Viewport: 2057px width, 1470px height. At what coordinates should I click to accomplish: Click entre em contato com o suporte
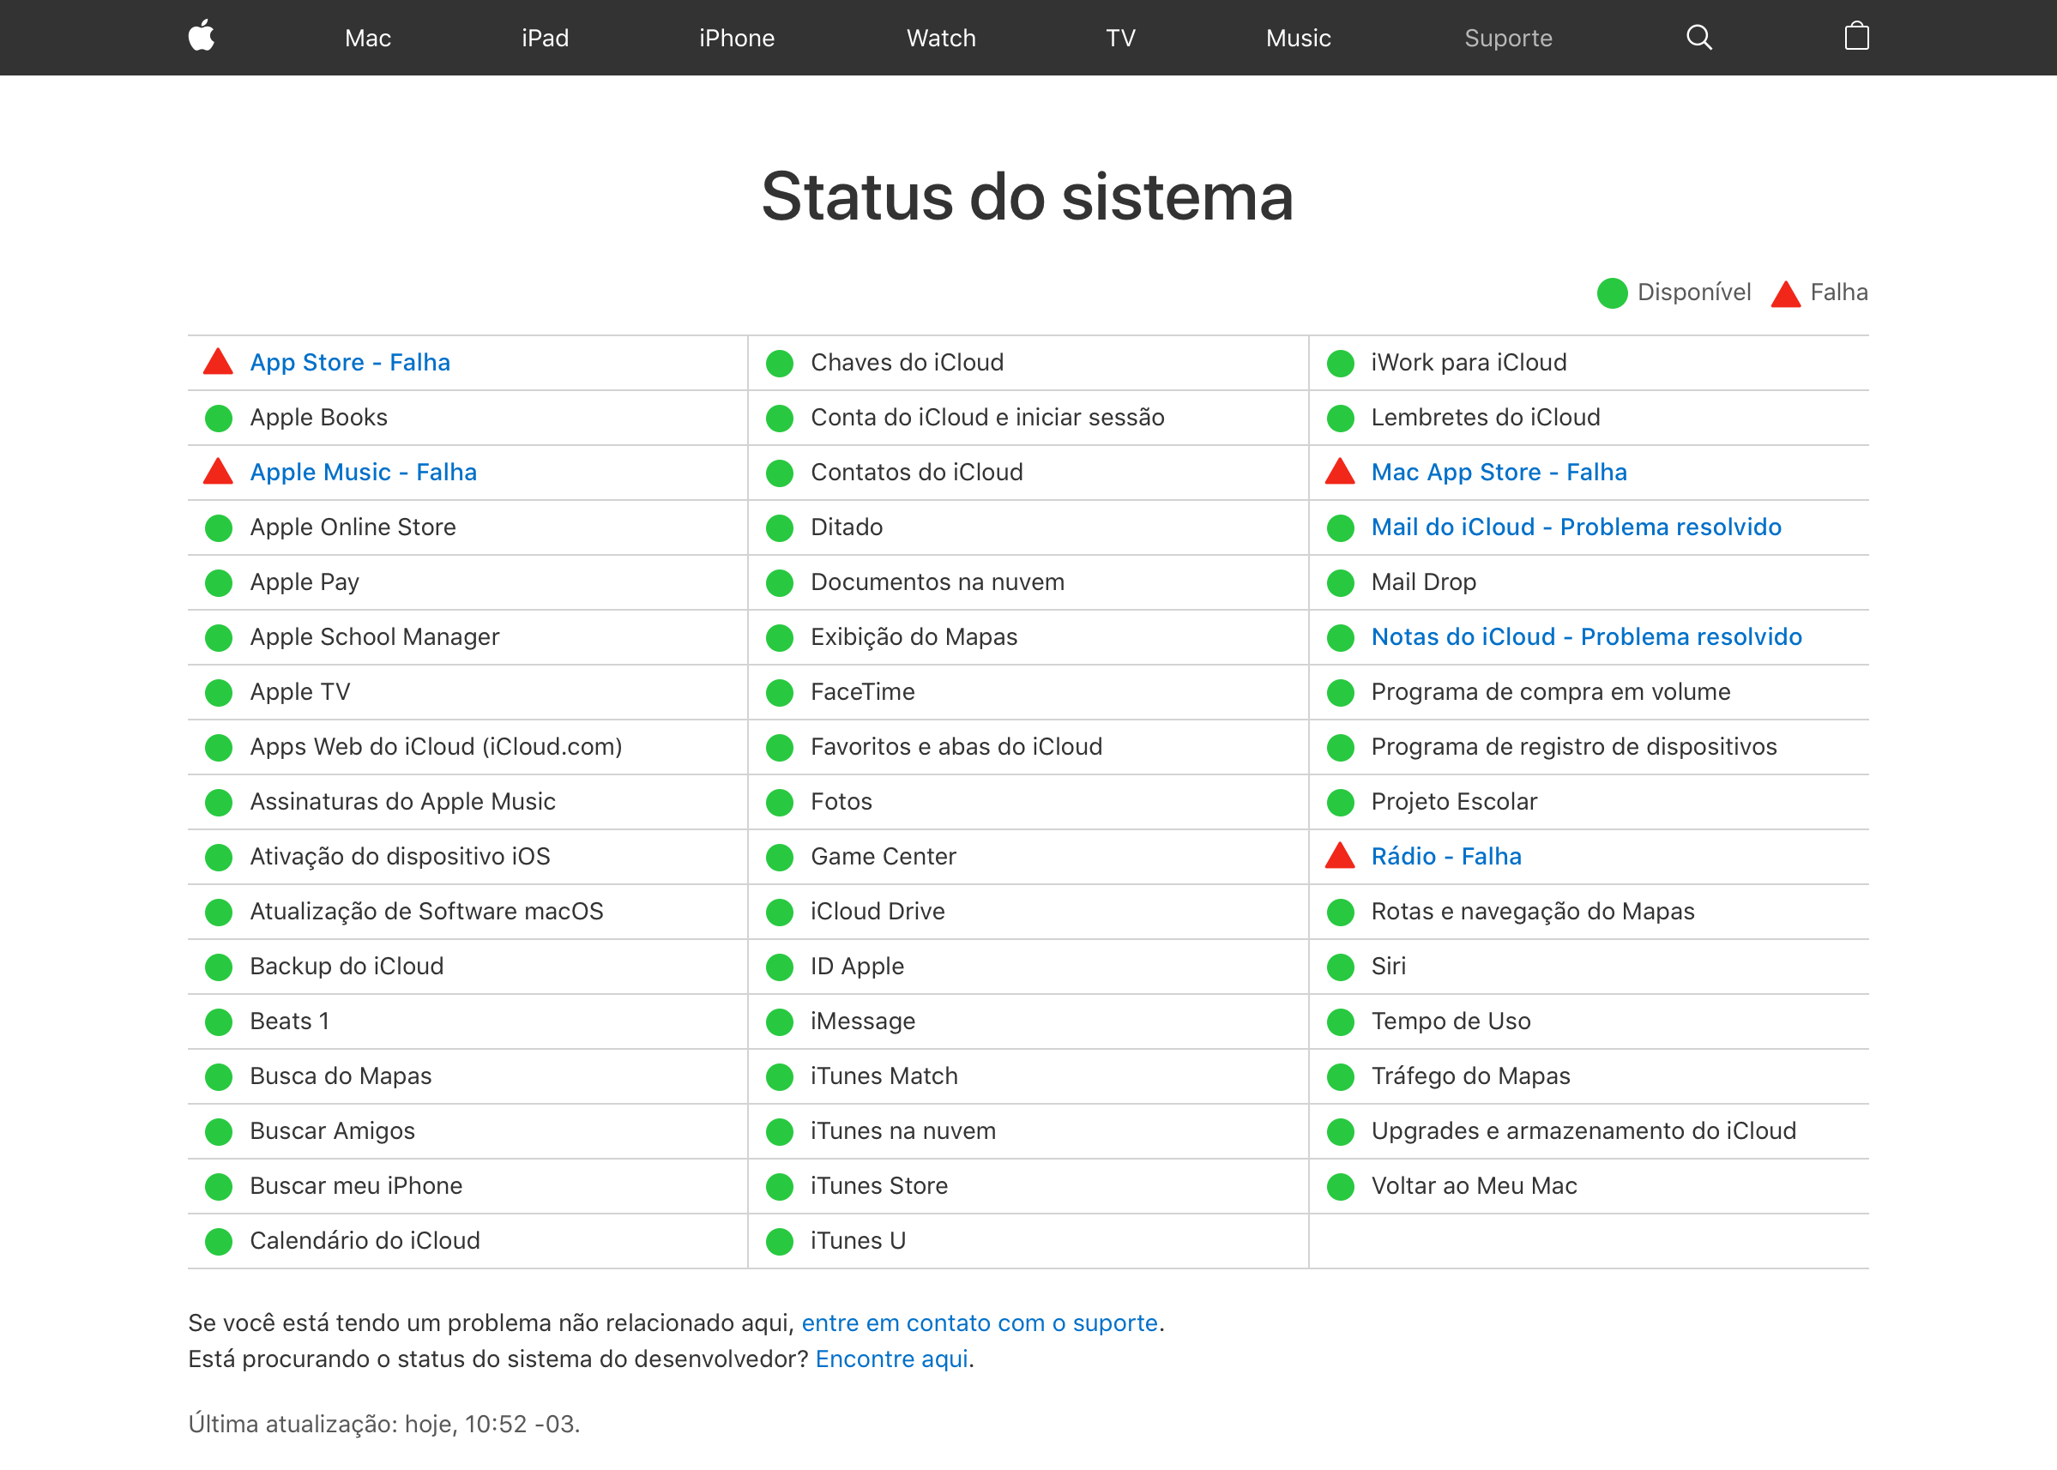point(980,1323)
